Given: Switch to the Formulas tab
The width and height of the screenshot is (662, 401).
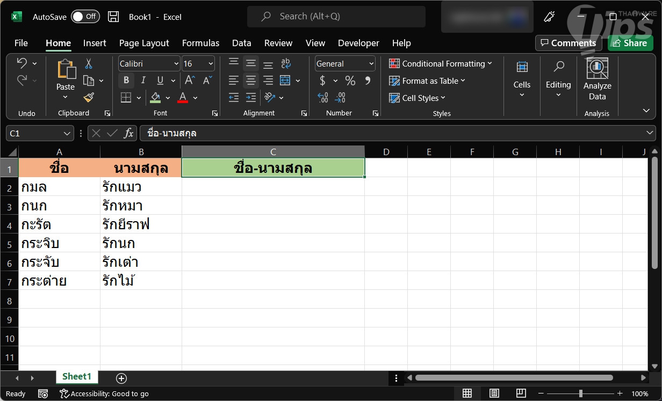Looking at the screenshot, I should pos(200,43).
